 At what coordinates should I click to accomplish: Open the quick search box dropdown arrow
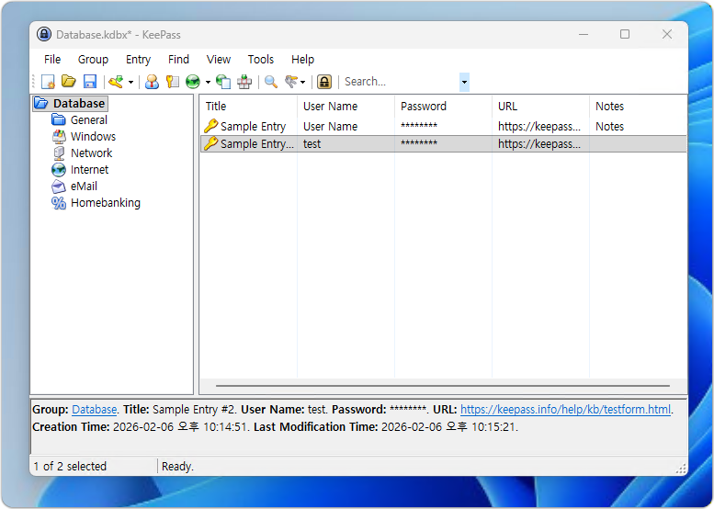(464, 82)
